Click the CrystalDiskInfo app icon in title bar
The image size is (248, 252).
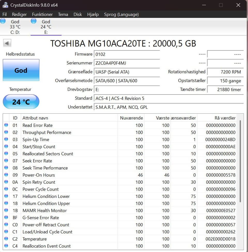(x=5, y=5)
